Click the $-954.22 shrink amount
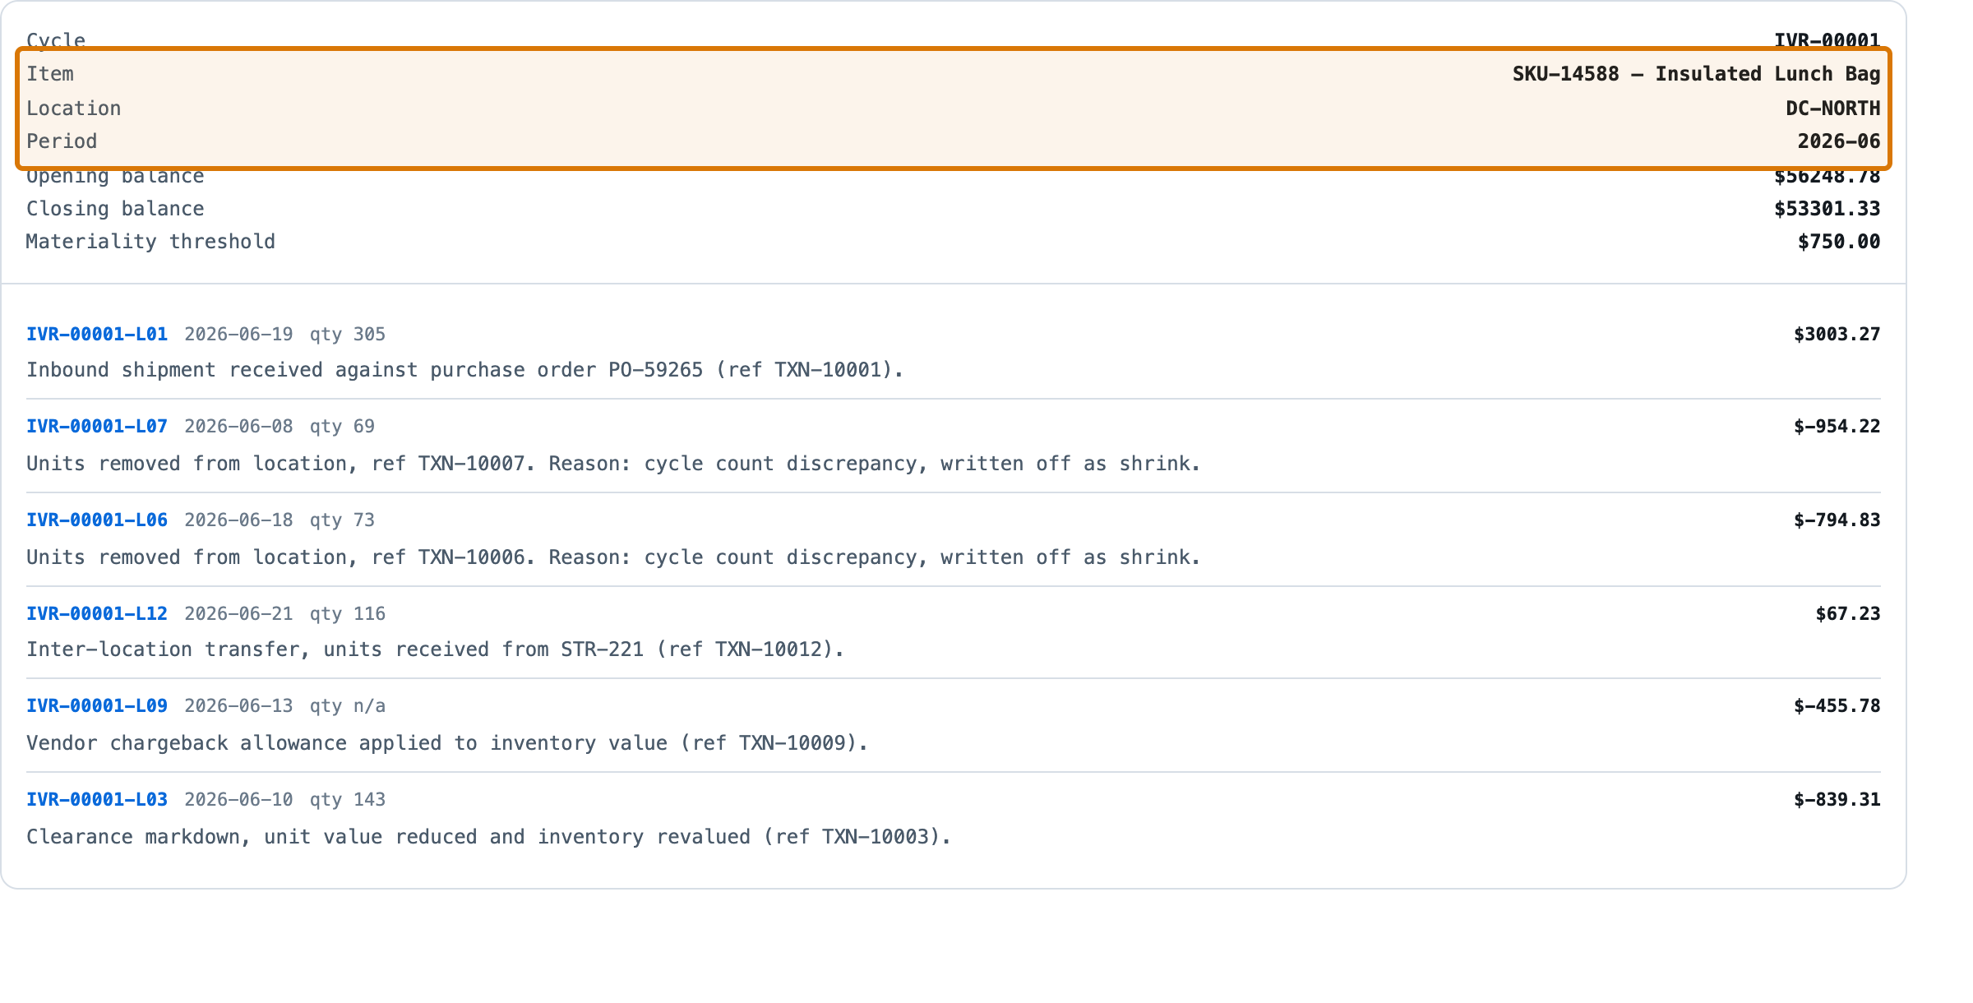The width and height of the screenshot is (1973, 1003). 1837,427
